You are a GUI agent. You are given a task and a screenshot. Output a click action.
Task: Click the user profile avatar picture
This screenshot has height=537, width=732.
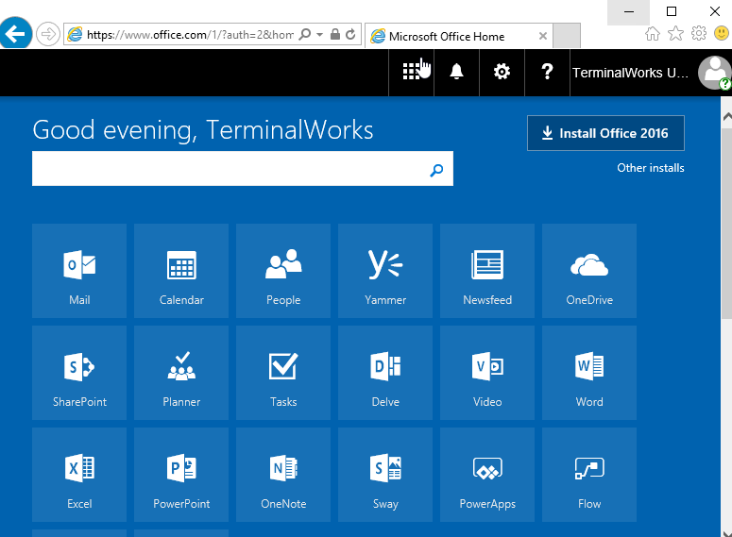715,73
